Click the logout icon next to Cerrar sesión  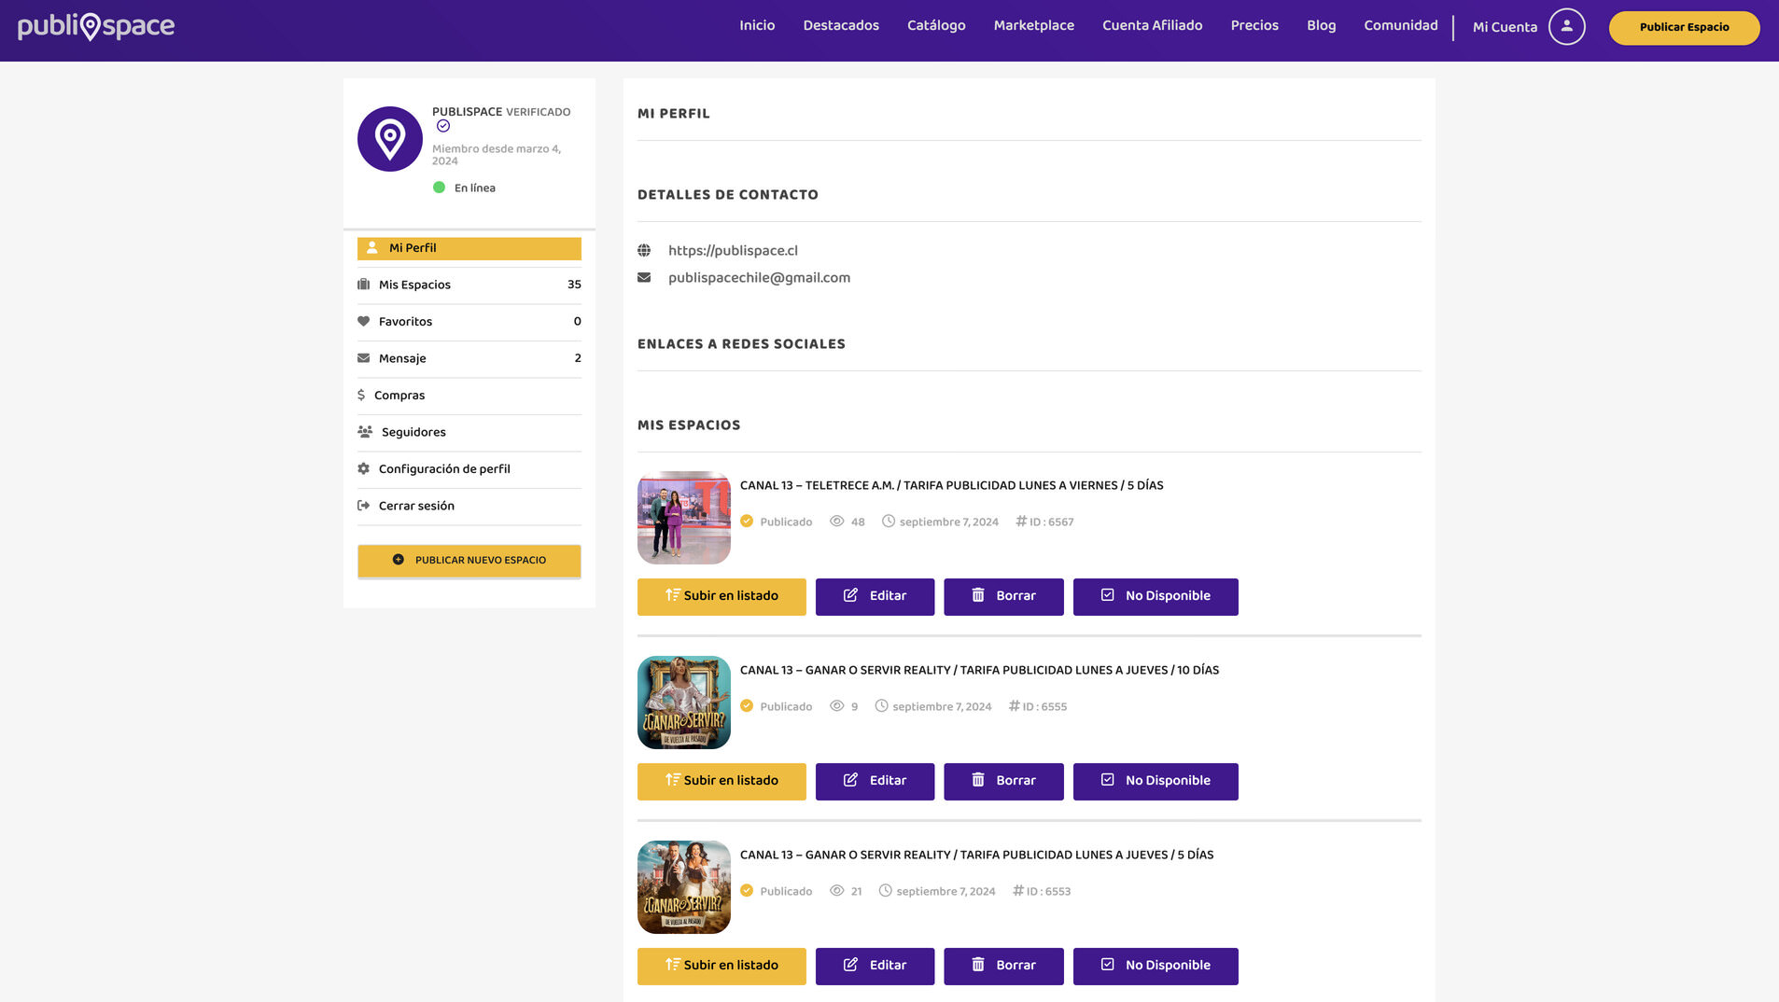(364, 506)
